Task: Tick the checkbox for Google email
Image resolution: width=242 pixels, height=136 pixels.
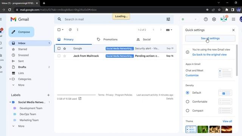Action: [59, 48]
